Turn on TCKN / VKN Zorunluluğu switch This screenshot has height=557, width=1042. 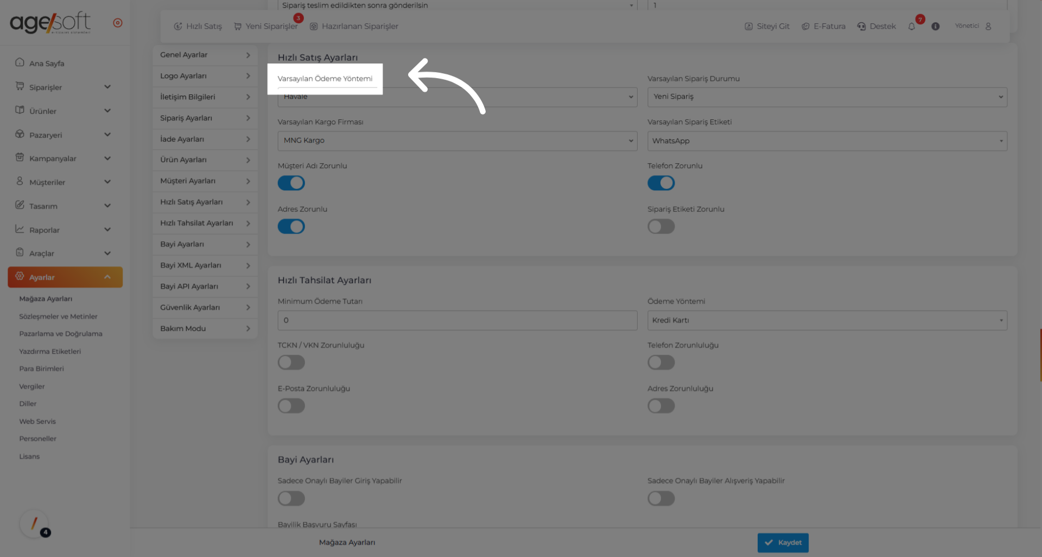[291, 362]
